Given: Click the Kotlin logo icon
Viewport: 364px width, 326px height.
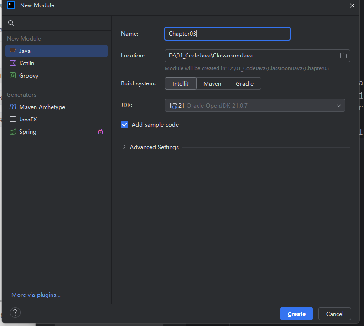Looking at the screenshot, I should coord(13,63).
